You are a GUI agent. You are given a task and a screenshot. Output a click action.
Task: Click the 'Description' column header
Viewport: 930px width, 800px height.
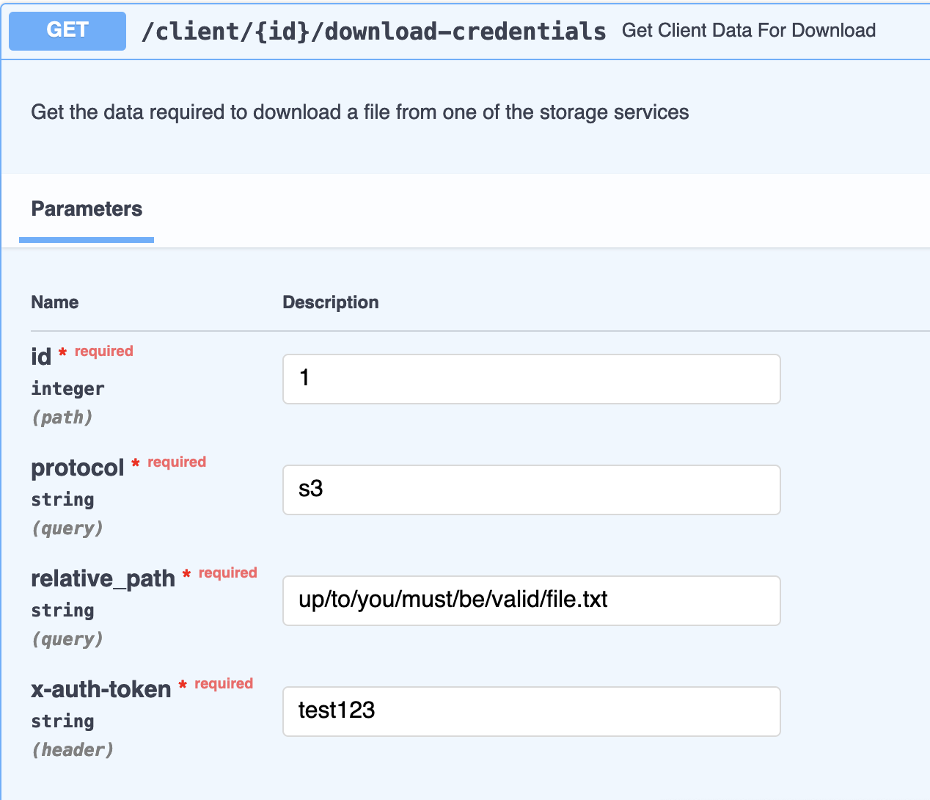(331, 302)
